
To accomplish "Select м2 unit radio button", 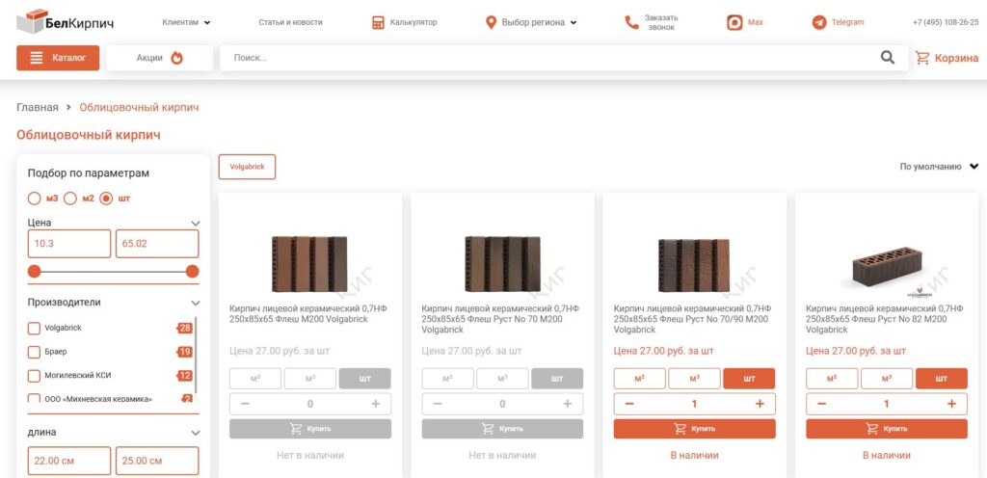I will [x=70, y=199].
